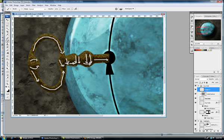This screenshot has width=224, height=140.
Task: Switch to the Channels tab
Action: (x=206, y=76)
